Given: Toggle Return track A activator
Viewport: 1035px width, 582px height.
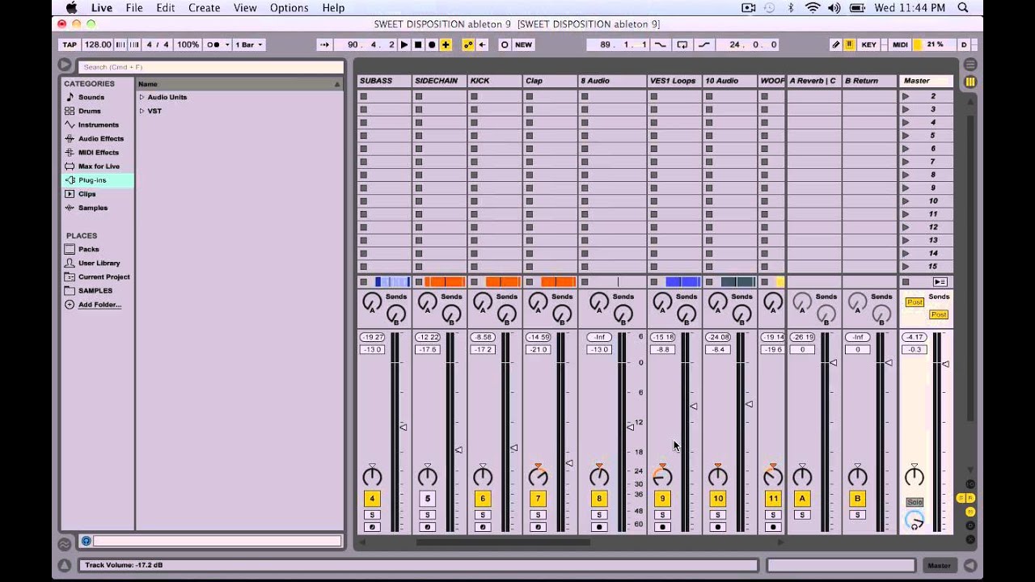Looking at the screenshot, I should pyautogui.click(x=802, y=499).
